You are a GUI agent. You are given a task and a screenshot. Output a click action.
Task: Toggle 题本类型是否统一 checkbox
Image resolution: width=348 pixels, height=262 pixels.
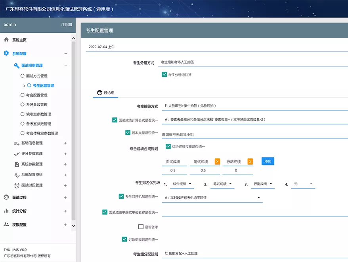pos(128,132)
